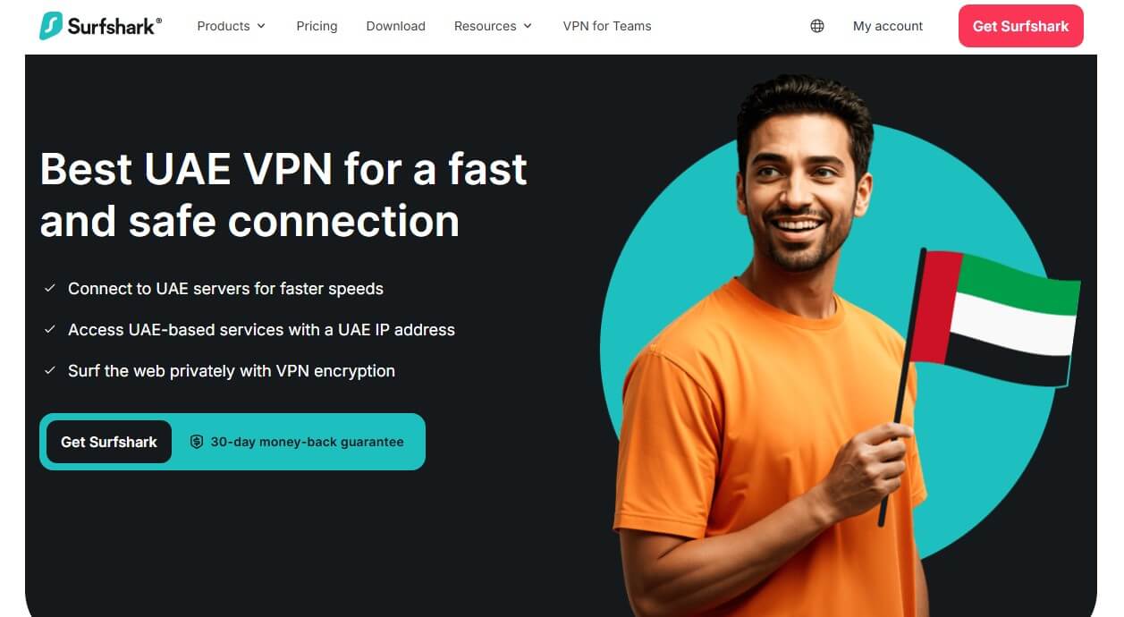Screen dimensions: 1124x617
Task: Go to the Download page
Action: [x=395, y=26]
